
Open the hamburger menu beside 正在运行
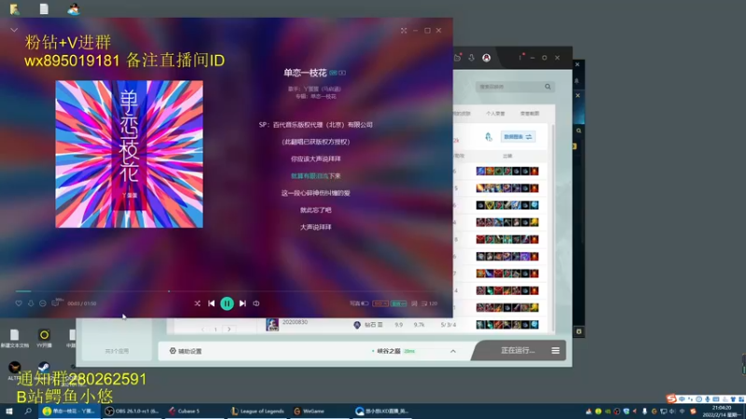pyautogui.click(x=555, y=351)
